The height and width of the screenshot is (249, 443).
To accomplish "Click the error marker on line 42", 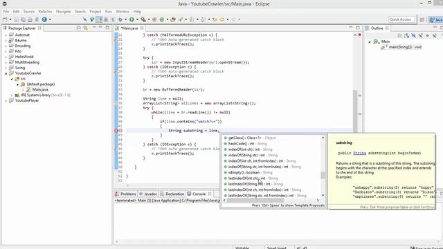I will (116, 131).
